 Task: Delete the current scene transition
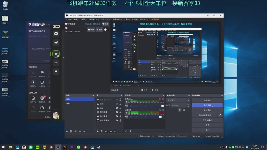[x=184, y=110]
